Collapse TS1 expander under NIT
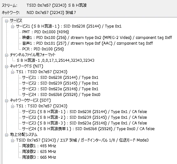This screenshot has width=177, height=164. point(12,72)
